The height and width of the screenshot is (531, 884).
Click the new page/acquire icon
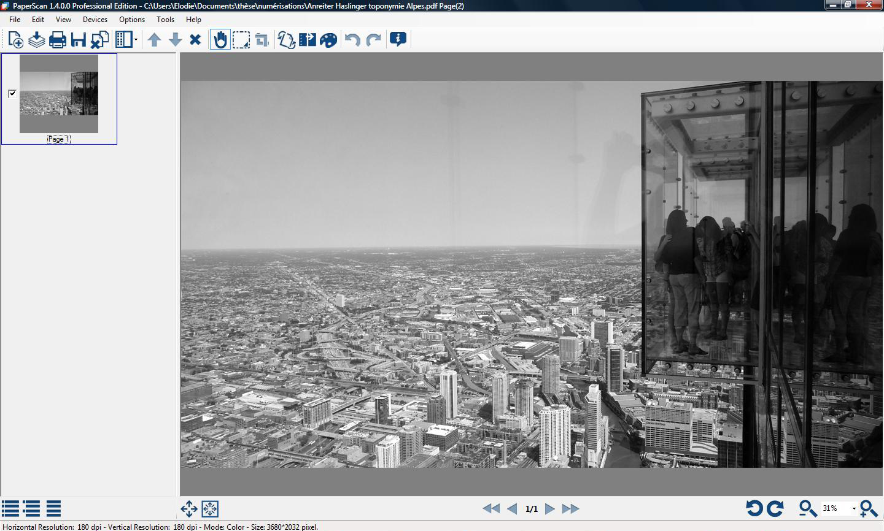[16, 40]
